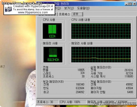Click the 스레드 label
The image size is (137, 107).
pos(47,73)
